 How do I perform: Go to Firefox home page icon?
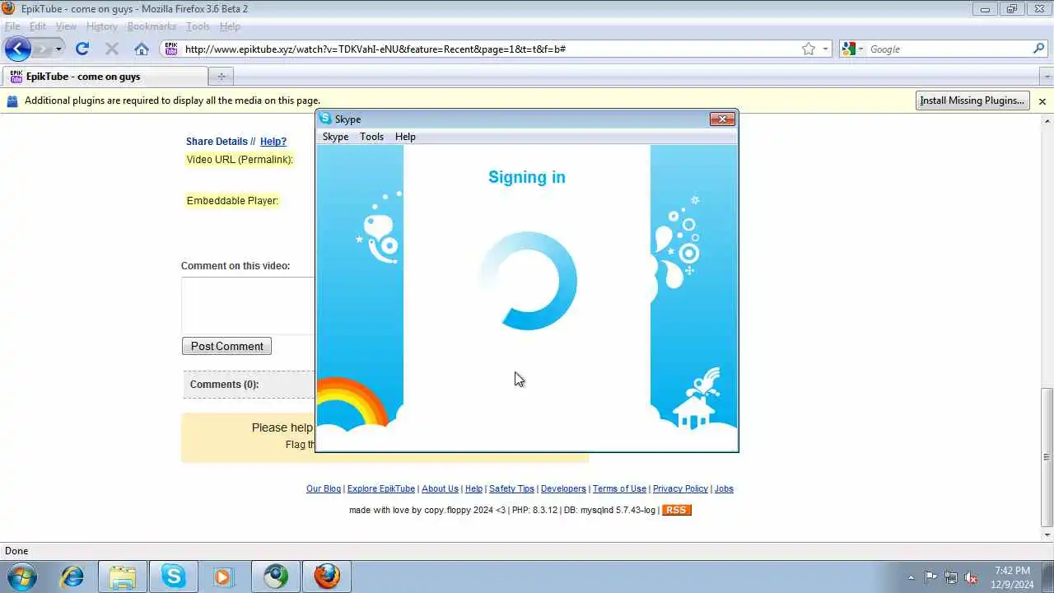point(142,49)
